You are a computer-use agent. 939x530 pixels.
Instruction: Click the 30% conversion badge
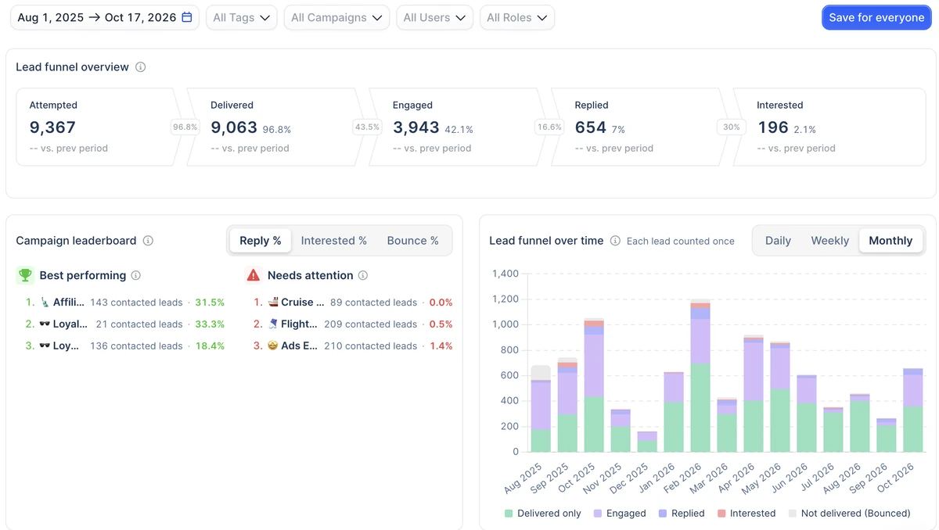point(731,127)
